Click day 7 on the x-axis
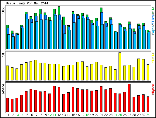The height and width of the screenshot is (118, 156). [37, 115]
